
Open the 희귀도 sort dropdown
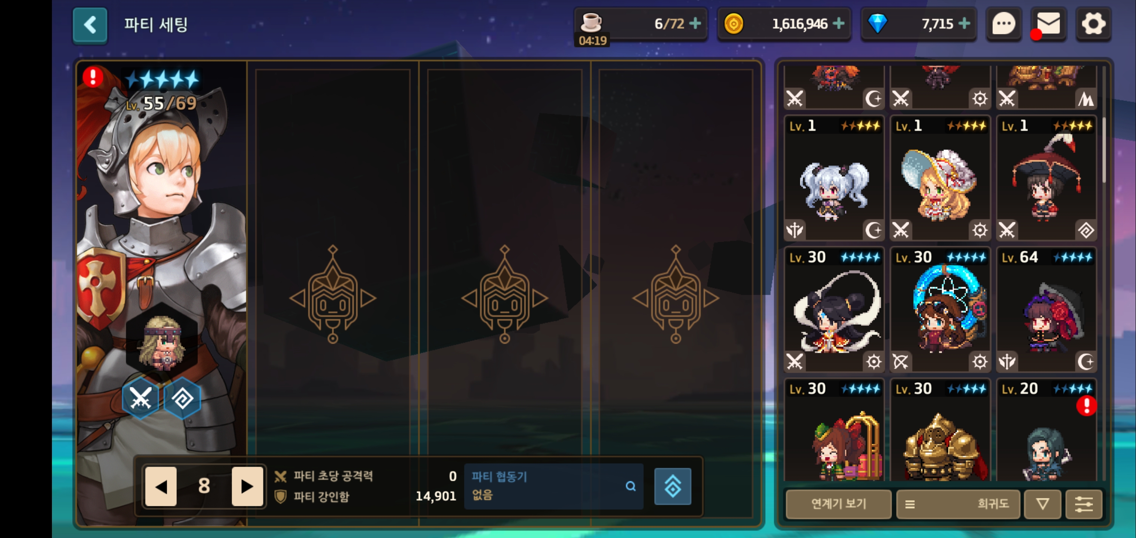958,504
